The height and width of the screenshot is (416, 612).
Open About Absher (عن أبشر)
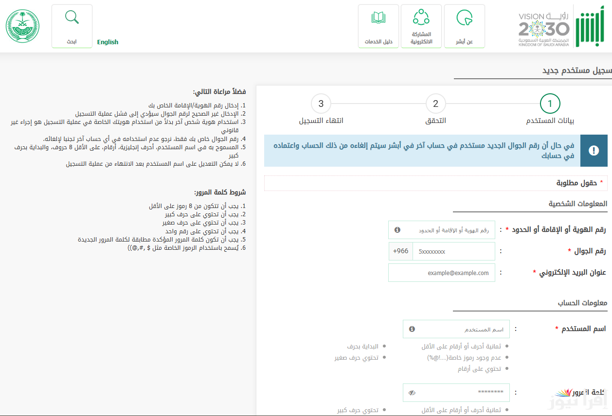click(x=464, y=26)
